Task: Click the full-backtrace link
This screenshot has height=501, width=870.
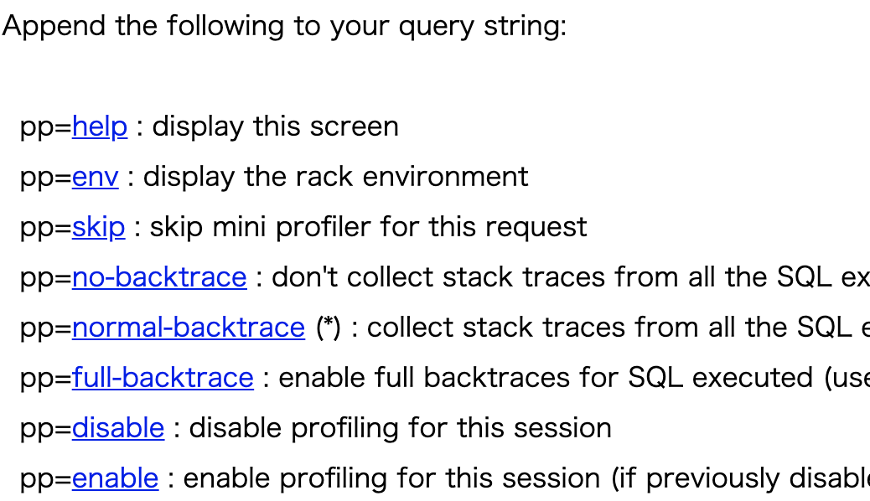Action: pos(163,378)
